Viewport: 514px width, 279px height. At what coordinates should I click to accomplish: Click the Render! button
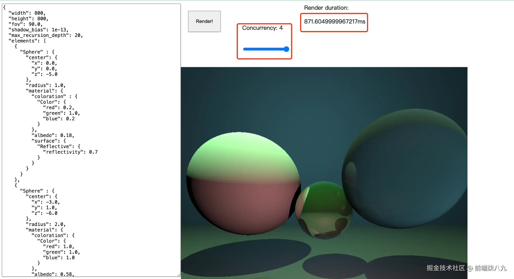click(x=204, y=21)
